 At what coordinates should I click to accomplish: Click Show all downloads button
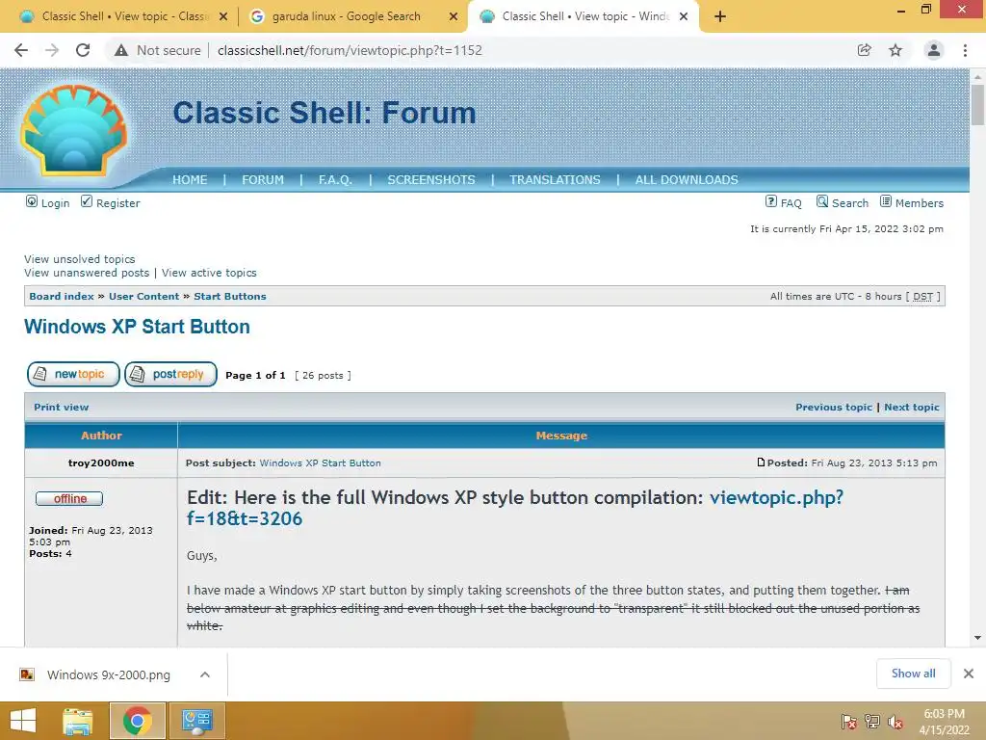click(x=913, y=674)
